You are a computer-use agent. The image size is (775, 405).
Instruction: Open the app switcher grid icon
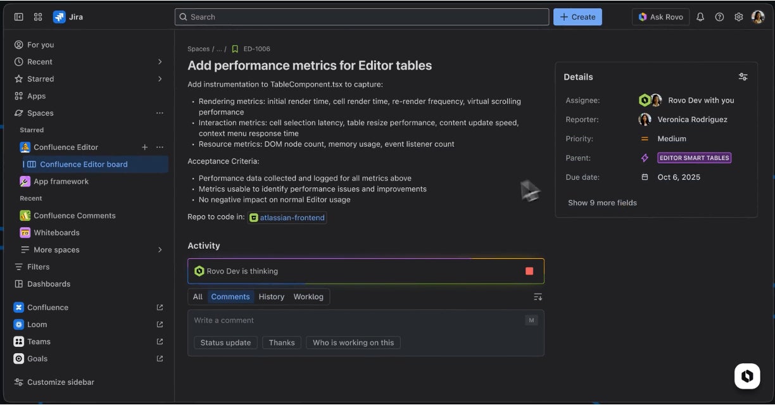point(38,17)
